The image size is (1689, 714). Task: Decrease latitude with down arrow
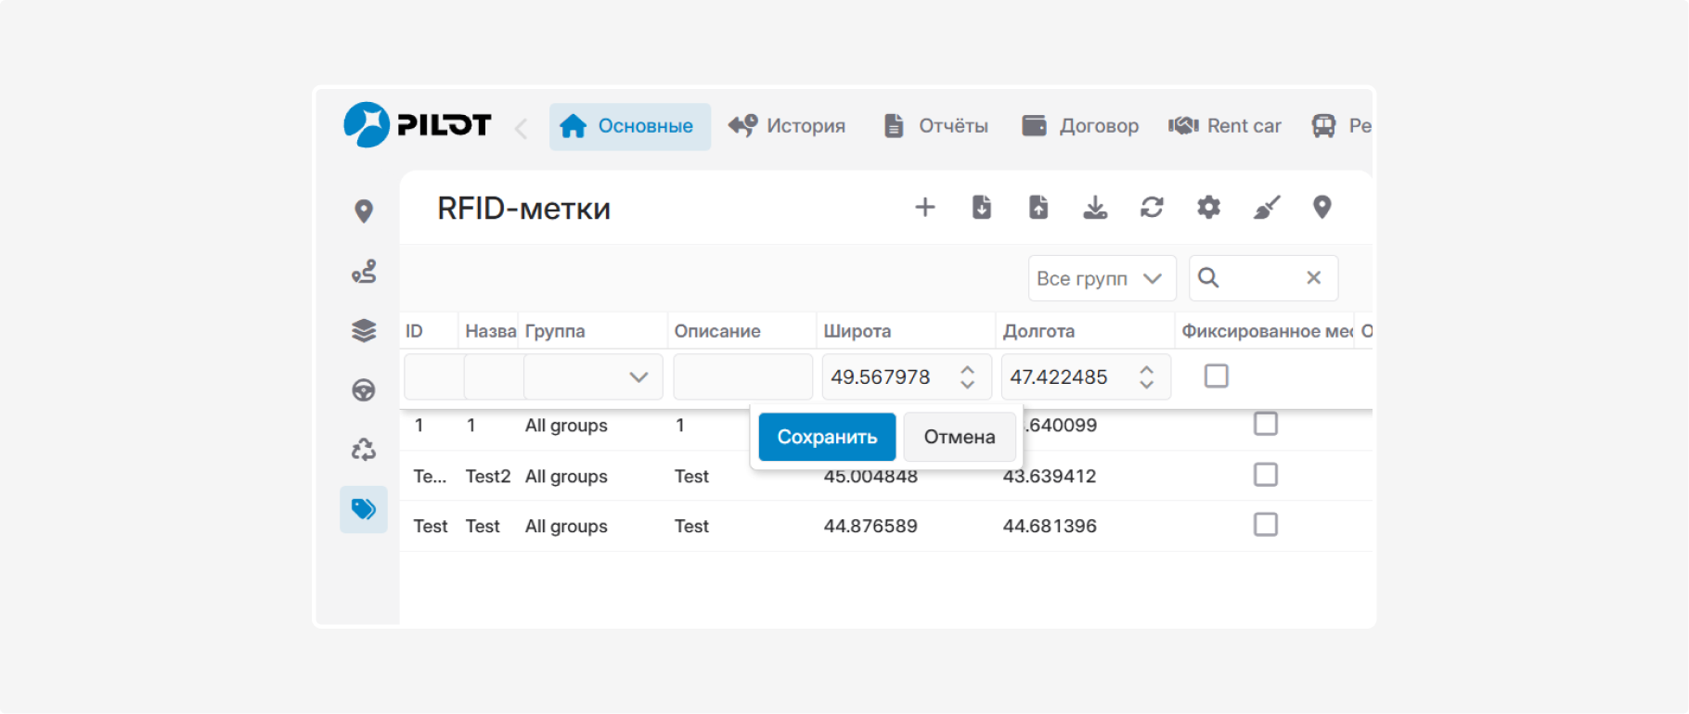click(967, 384)
